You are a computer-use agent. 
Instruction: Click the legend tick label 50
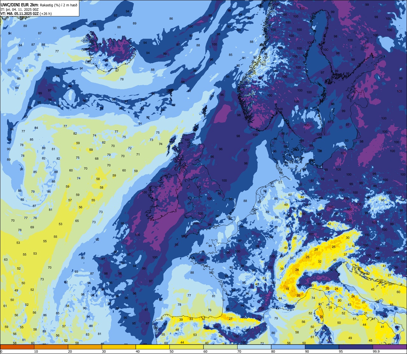(171, 351)
